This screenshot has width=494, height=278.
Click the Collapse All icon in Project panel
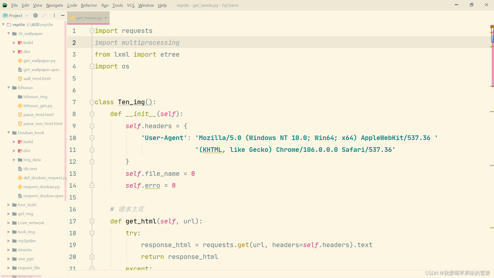click(44, 15)
